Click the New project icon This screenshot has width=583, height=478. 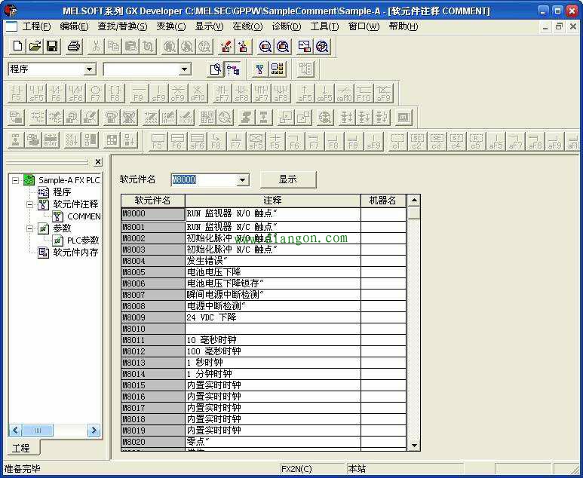17,47
